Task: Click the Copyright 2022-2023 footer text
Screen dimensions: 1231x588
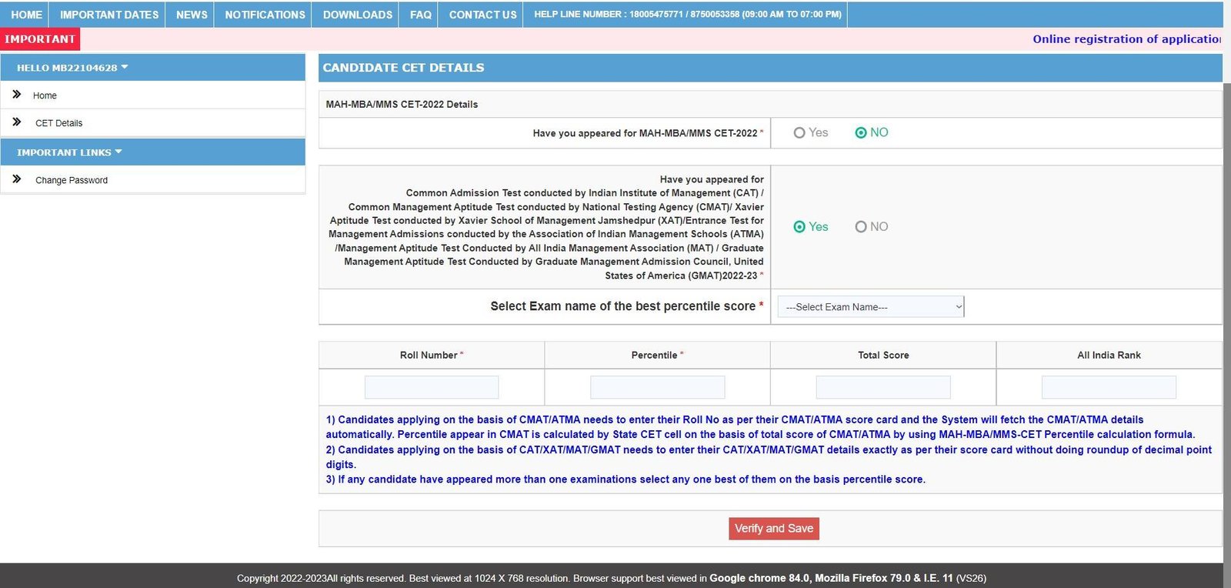Action: click(x=612, y=578)
